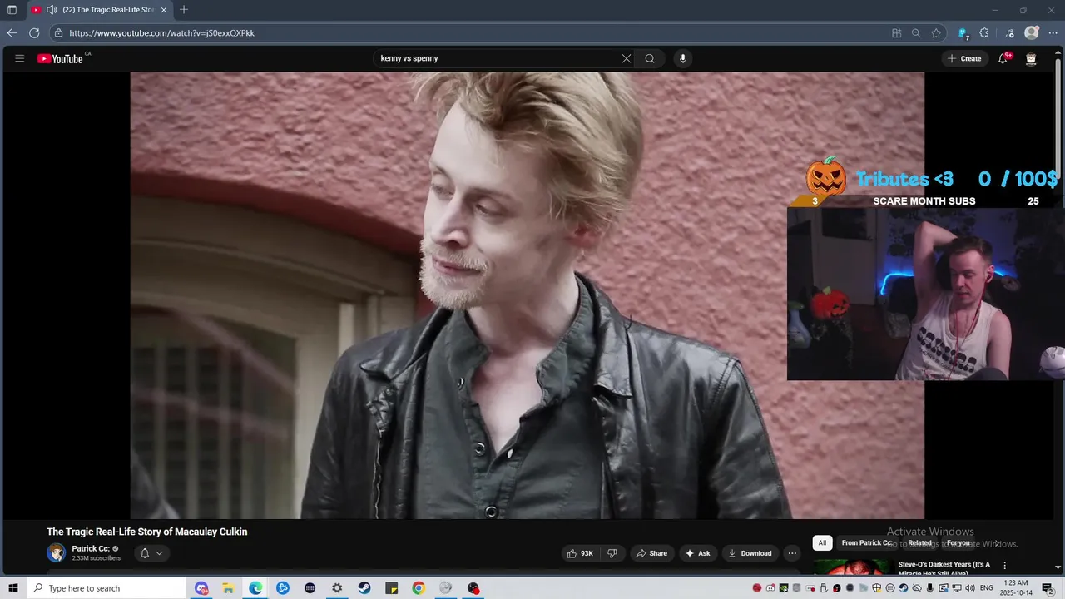Click the 'Type here to search' taskbar box
This screenshot has height=599, width=1065.
[106, 588]
